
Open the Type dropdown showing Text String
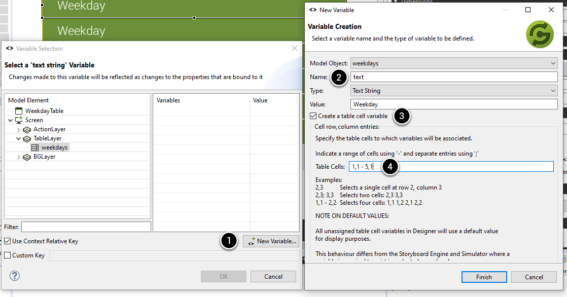pos(553,90)
